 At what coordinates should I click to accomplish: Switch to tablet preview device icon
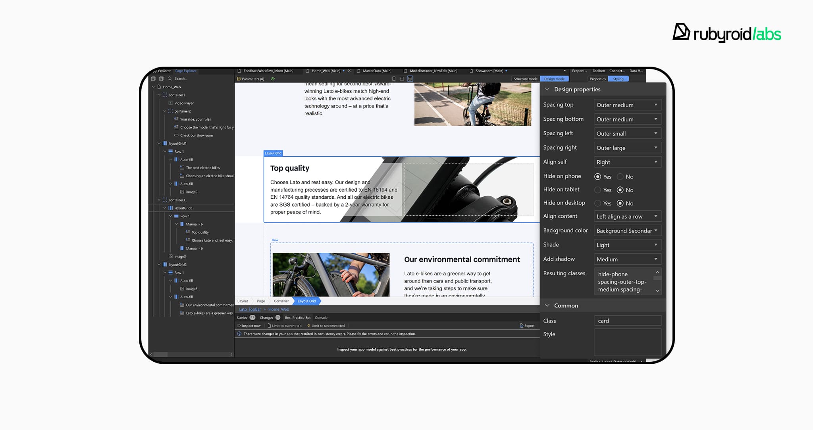[x=402, y=79]
